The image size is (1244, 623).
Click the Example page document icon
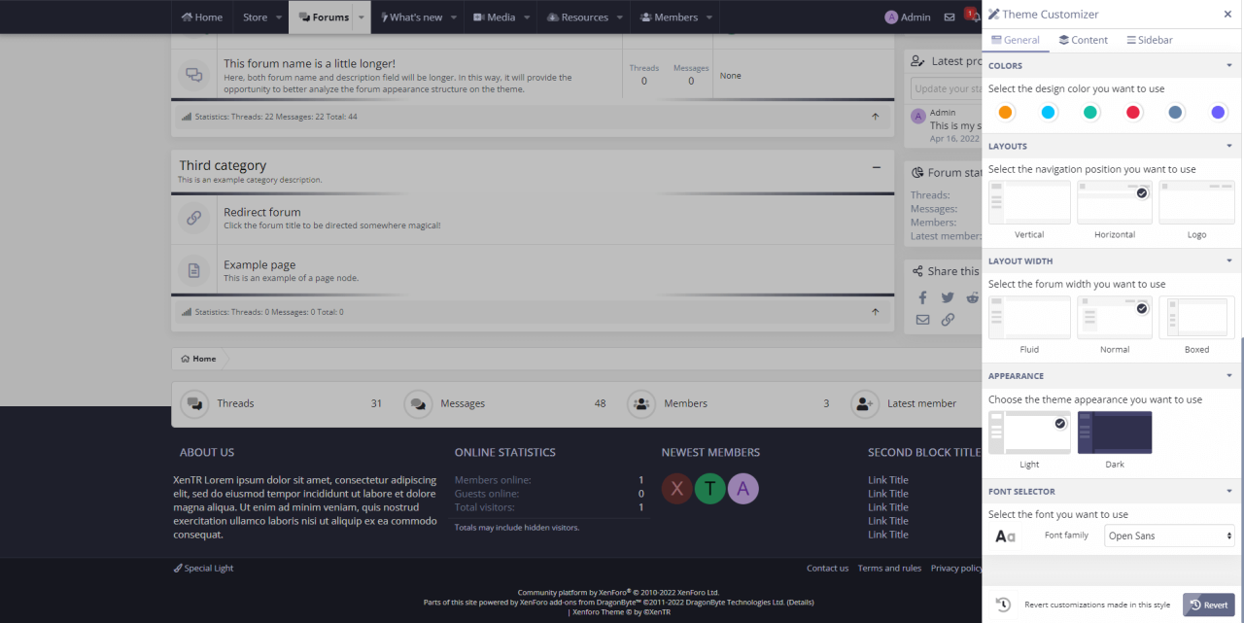coord(193,270)
